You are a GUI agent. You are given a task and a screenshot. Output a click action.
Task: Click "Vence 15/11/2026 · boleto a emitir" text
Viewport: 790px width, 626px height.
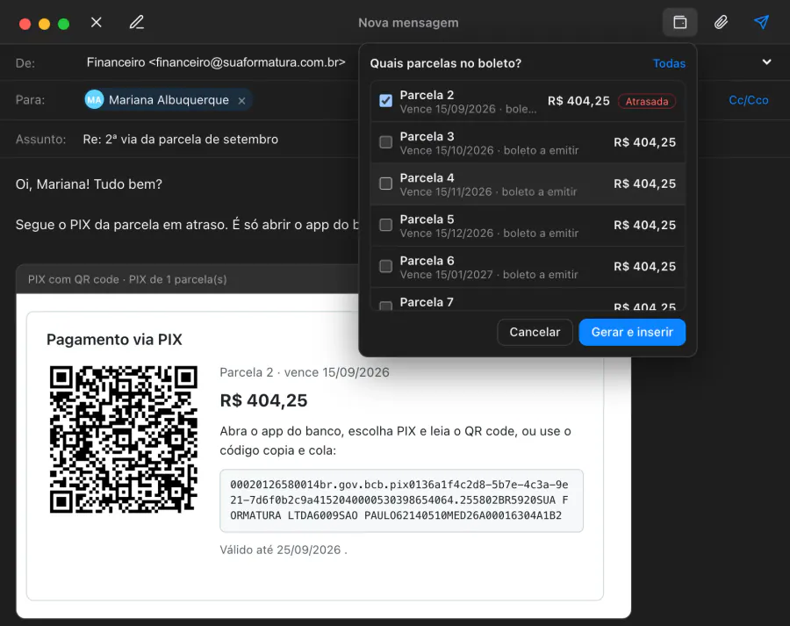tap(488, 192)
